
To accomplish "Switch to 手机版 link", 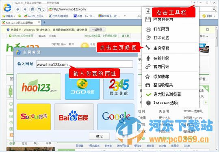I will pos(52,36).
